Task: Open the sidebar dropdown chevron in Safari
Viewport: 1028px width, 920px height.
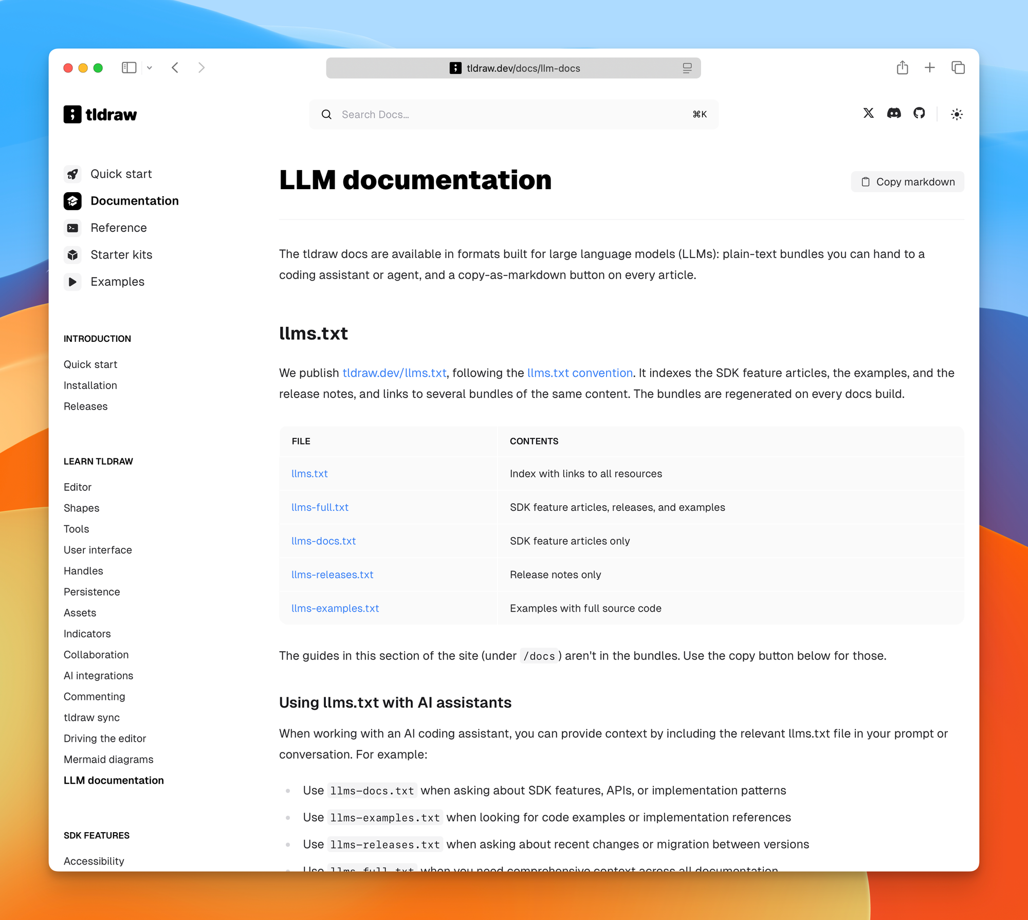Action: 149,67
